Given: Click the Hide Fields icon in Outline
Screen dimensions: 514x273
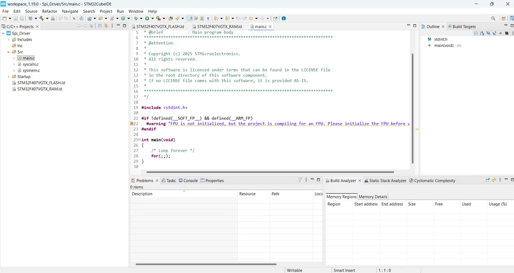Looking at the screenshot, I should [x=488, y=33].
